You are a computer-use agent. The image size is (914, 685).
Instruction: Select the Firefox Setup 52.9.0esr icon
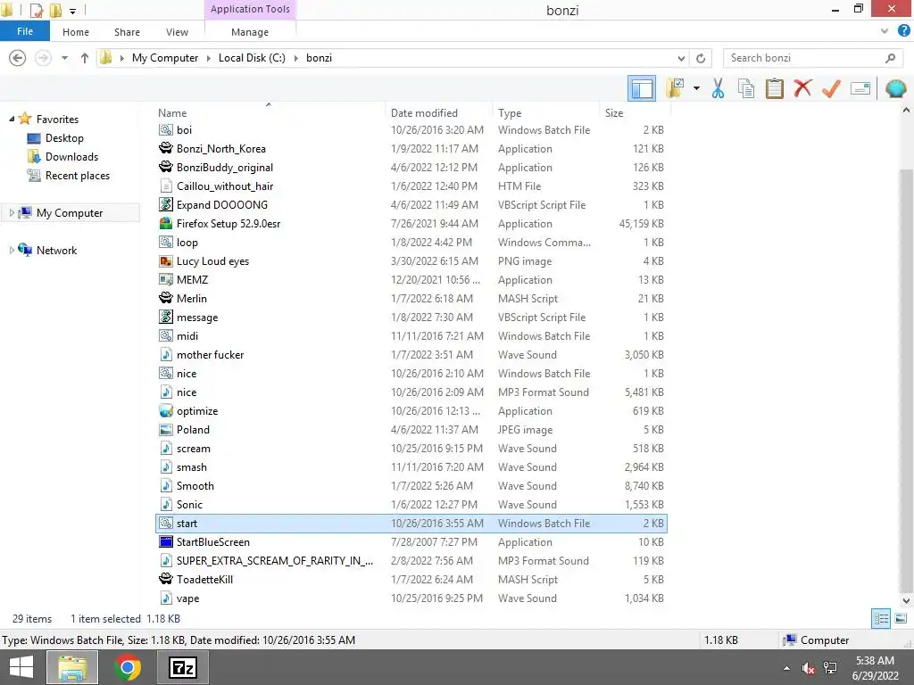point(165,224)
